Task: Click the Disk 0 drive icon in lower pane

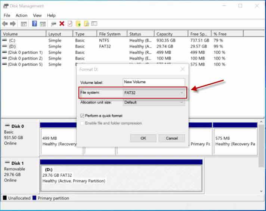Action: tap(7, 126)
